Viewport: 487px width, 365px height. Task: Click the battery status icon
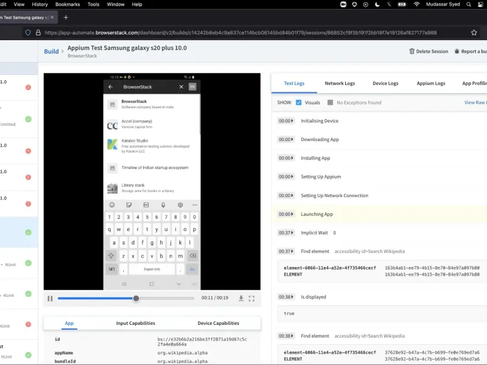coord(402,4)
